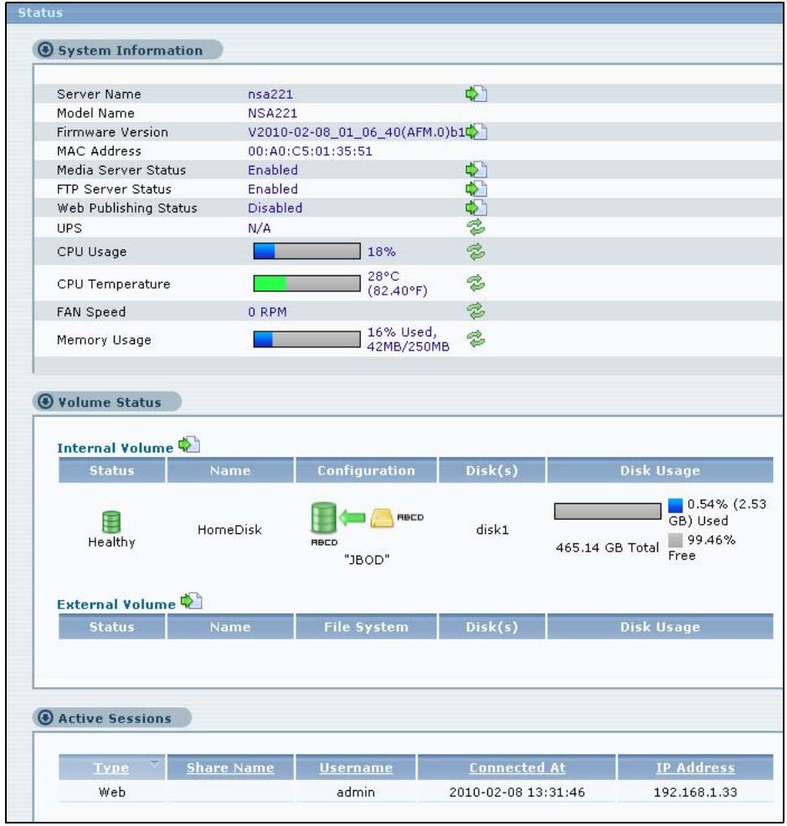This screenshot has width=787, height=826.
Task: Sort sessions by the Type column
Action: 111,767
